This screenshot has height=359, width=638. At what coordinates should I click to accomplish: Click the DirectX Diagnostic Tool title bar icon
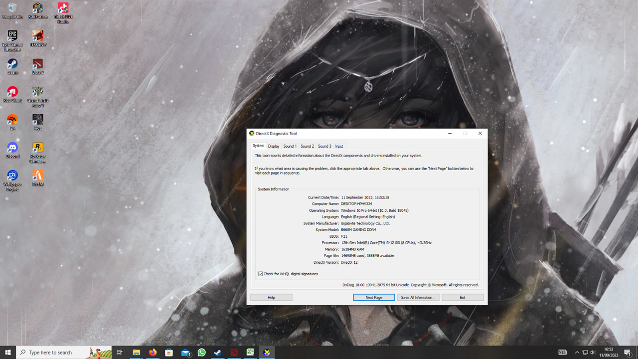(x=252, y=134)
